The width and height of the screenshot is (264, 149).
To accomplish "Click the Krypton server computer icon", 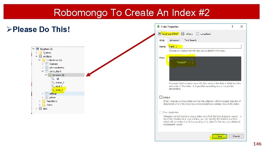I will click(x=37, y=49).
